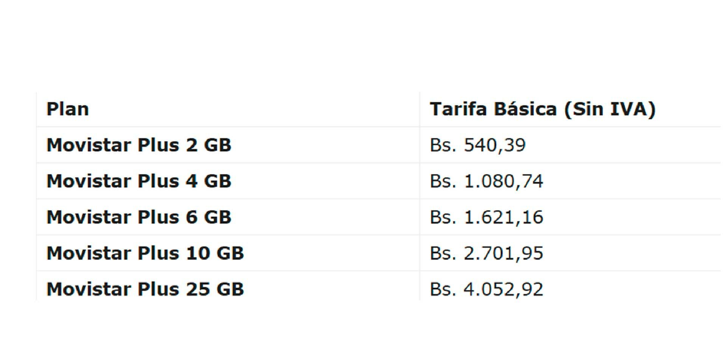Screen dimensions: 726x351
Task: Click the Bs. 4.052,92 price cell
Action: (486, 289)
